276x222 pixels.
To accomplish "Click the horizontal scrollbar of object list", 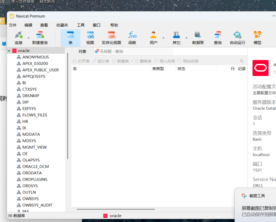I will [116, 209].
